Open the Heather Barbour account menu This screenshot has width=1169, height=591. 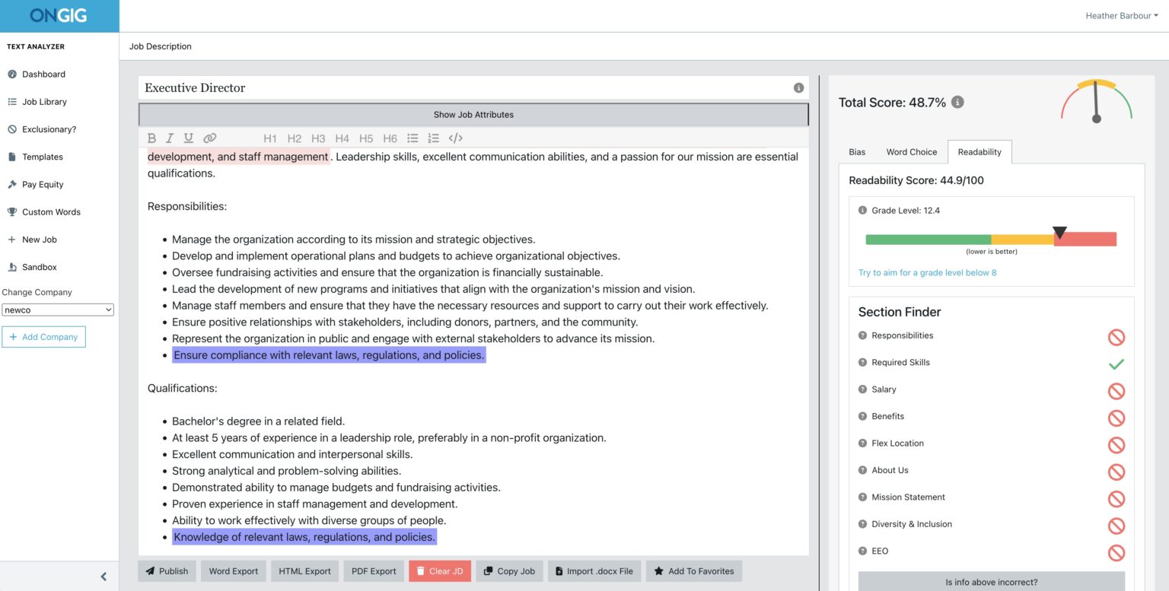1120,14
